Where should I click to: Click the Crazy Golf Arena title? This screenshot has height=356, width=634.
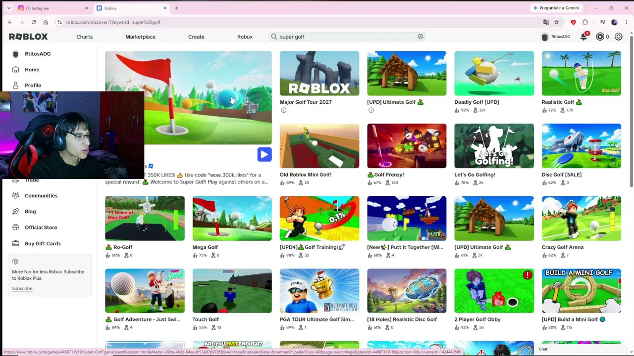pos(563,247)
